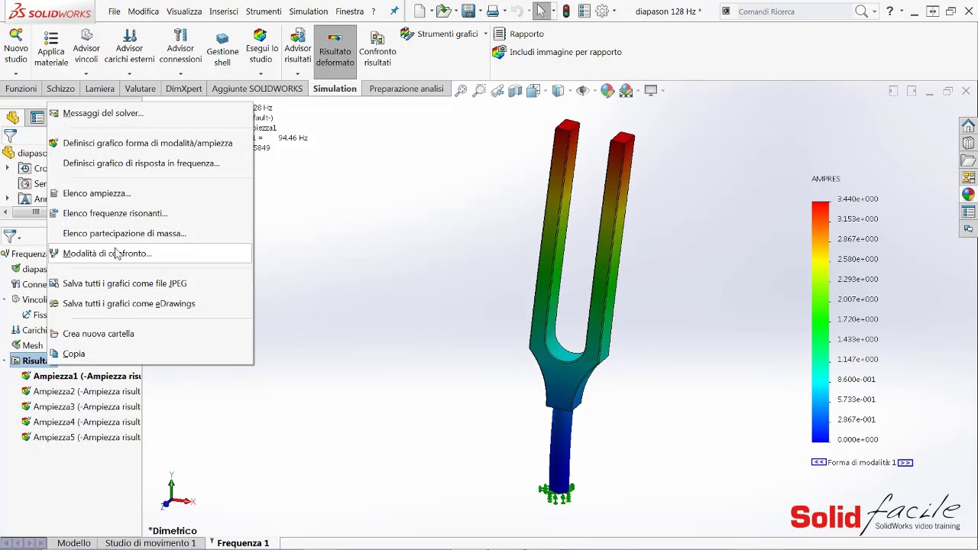978x550 pixels.
Task: Select the Ampiezza3 result plot
Action: [x=80, y=406]
